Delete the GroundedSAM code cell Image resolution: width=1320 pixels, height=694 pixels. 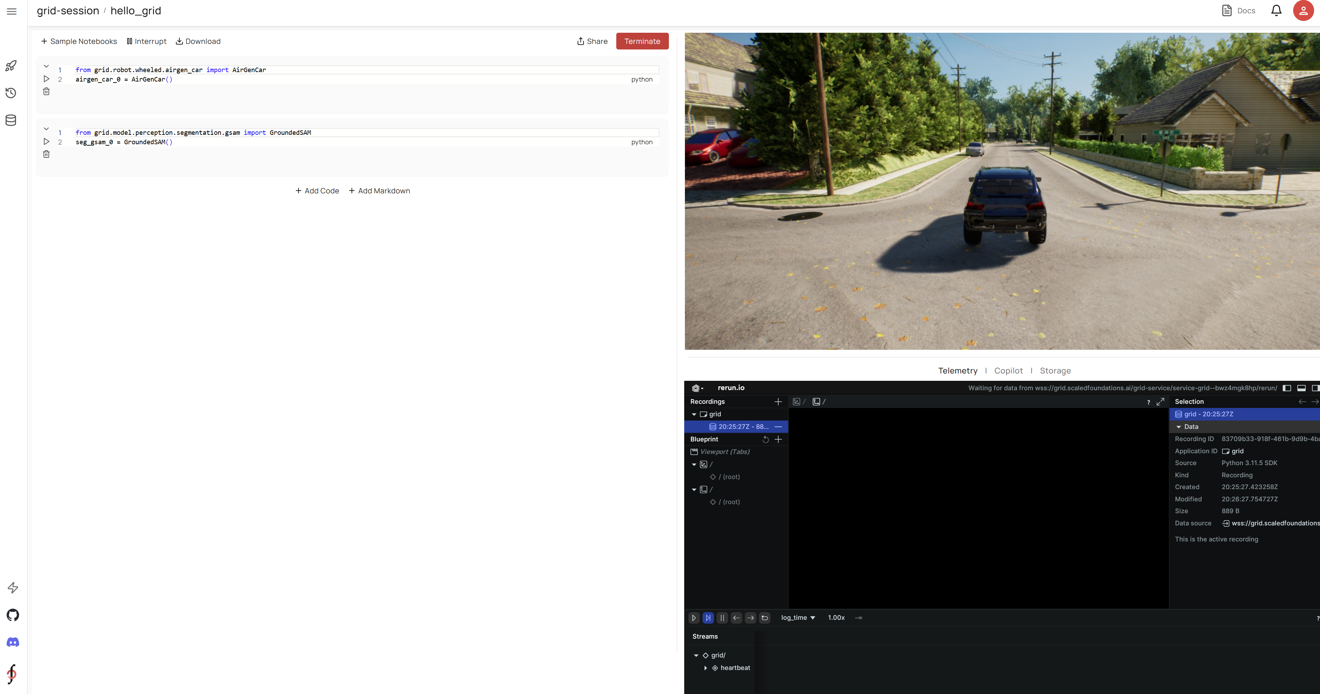[46, 154]
